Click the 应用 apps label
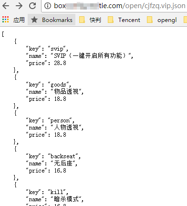187x206 pixels. tap(19, 20)
